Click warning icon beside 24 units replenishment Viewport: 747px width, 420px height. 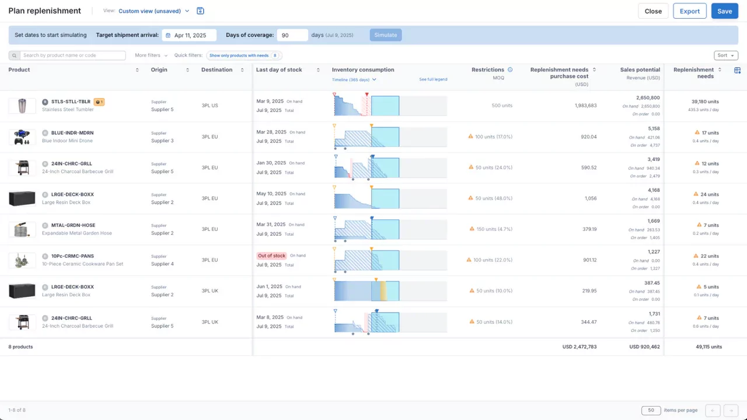[x=696, y=194]
